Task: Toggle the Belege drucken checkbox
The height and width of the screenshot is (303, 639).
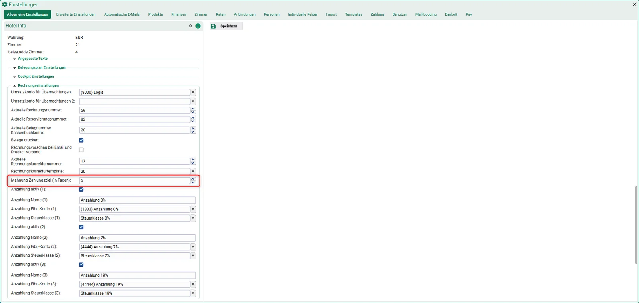Action: [x=81, y=140]
